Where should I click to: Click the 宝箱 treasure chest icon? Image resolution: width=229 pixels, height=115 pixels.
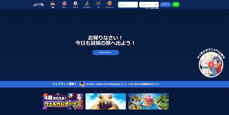tap(98, 4)
